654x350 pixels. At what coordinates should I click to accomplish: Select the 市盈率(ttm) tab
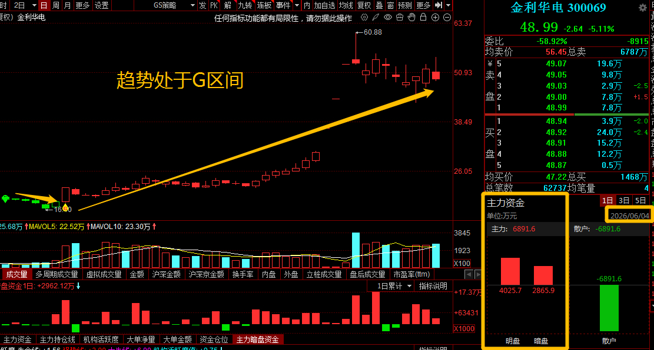(411, 274)
